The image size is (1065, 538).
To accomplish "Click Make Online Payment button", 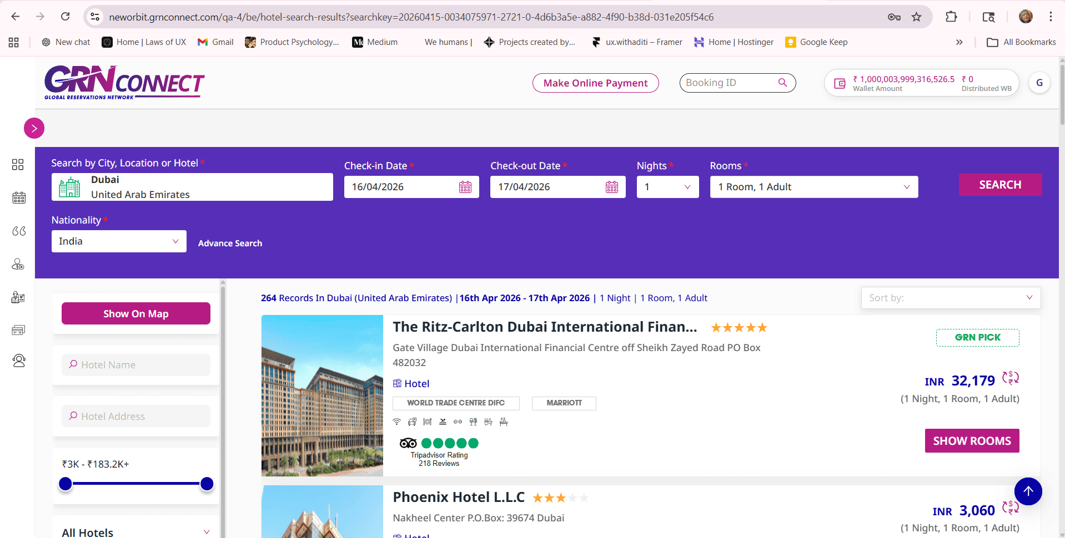I will click(595, 83).
